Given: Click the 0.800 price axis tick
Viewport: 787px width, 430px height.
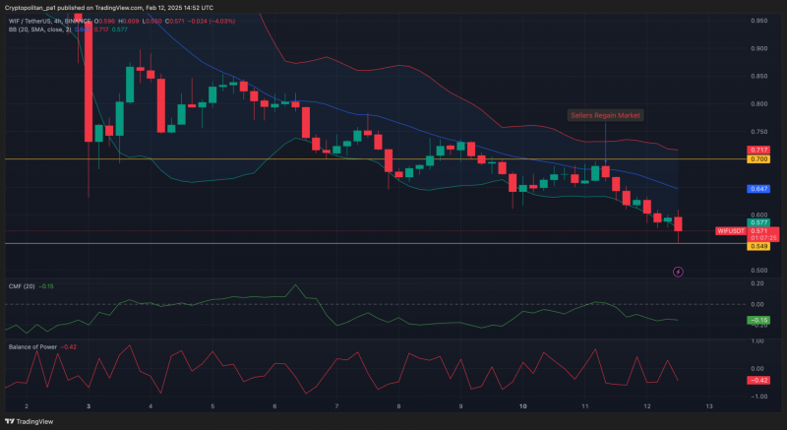Looking at the screenshot, I should pyautogui.click(x=758, y=104).
